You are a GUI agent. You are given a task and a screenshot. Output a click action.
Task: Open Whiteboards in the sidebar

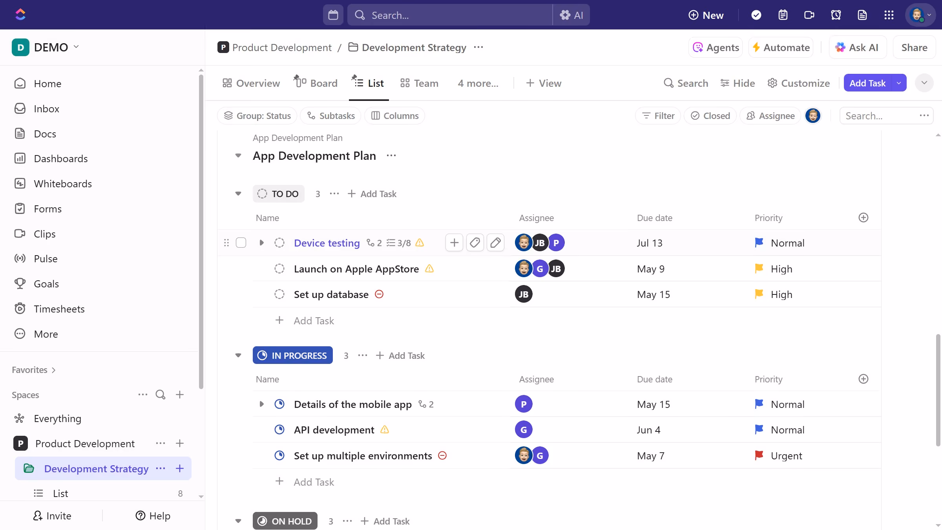[53, 184]
